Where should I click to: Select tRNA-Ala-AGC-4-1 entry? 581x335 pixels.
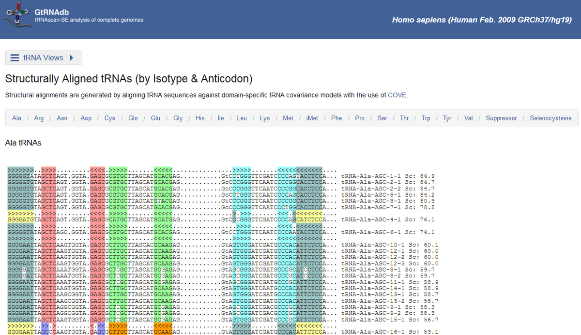pyautogui.click(x=371, y=219)
